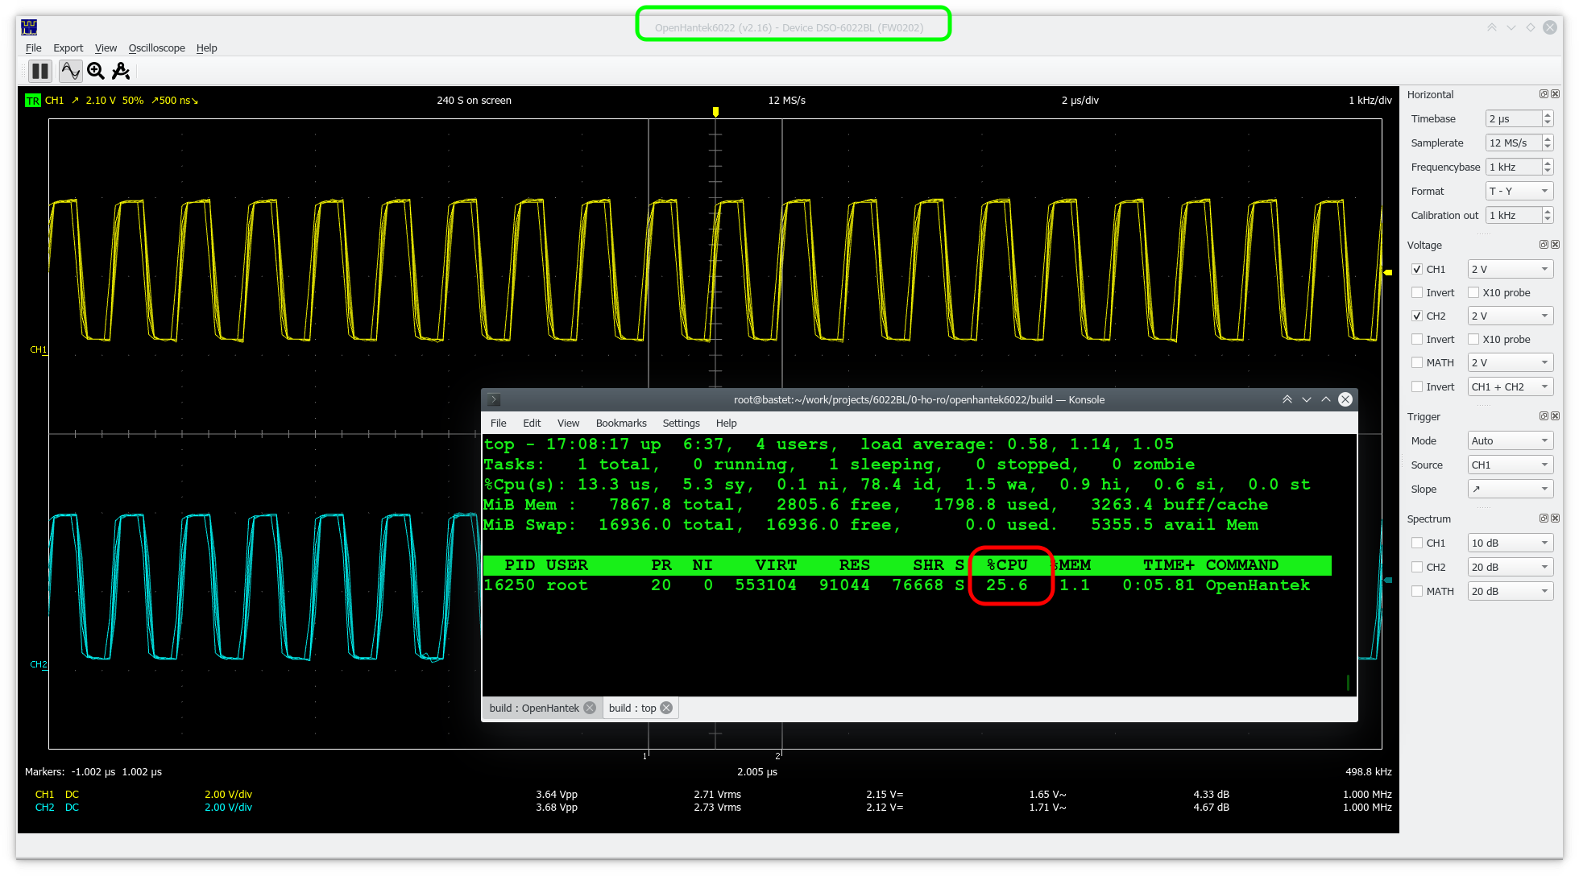Uncheck the CH1 voltage checkbox
The width and height of the screenshot is (1579, 876).
click(1417, 269)
